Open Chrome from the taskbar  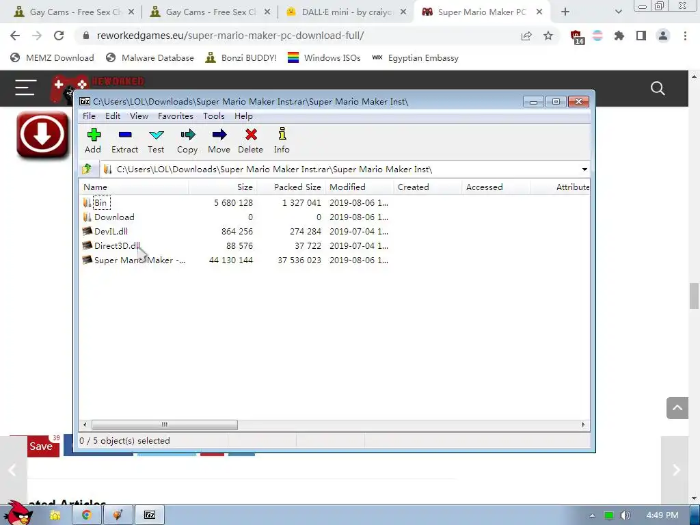click(87, 515)
